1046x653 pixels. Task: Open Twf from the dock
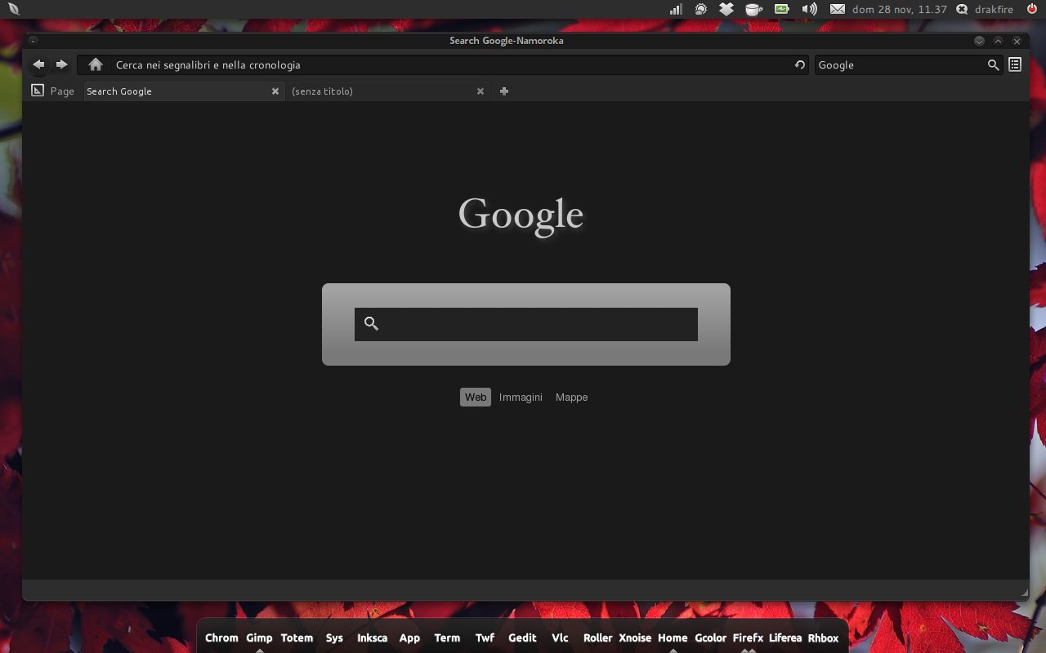[485, 638]
